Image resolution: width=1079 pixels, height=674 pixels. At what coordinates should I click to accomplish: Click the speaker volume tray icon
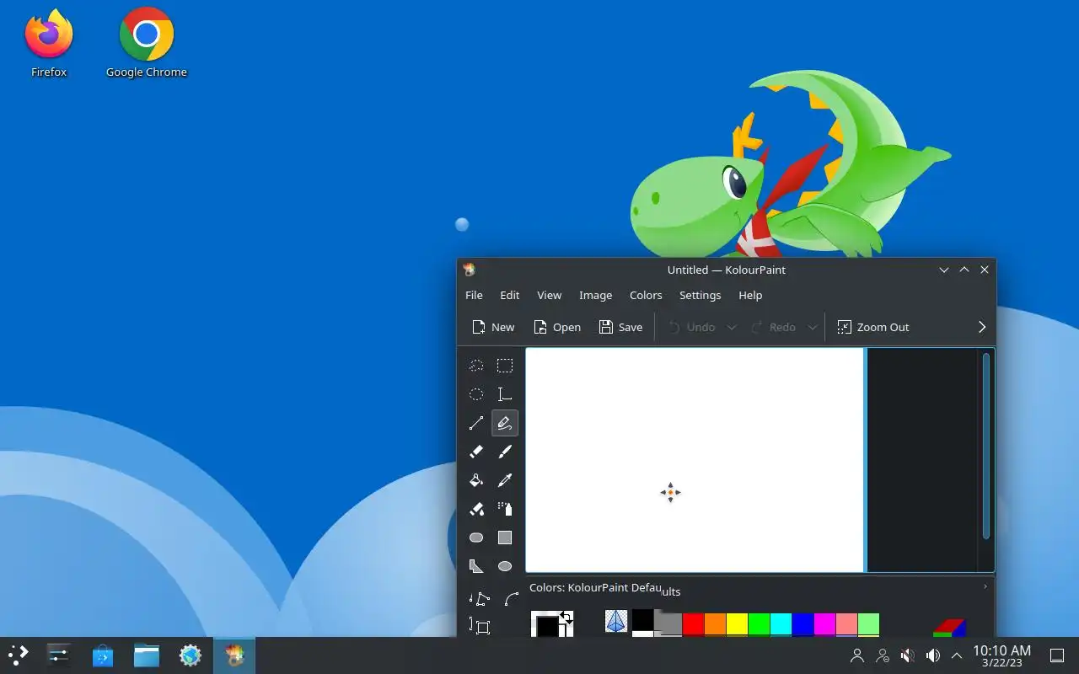pyautogui.click(x=933, y=655)
